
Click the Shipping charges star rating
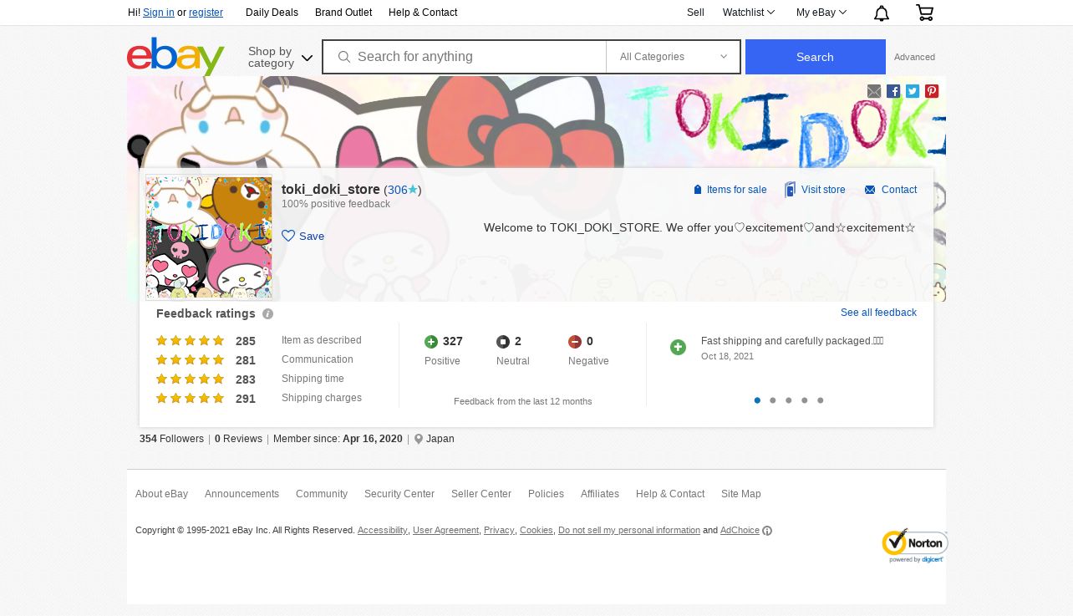pos(191,399)
